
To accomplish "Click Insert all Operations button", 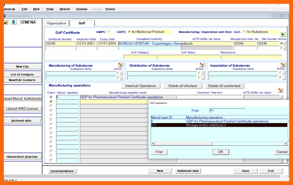I will pyautogui.click(x=140, y=86).
